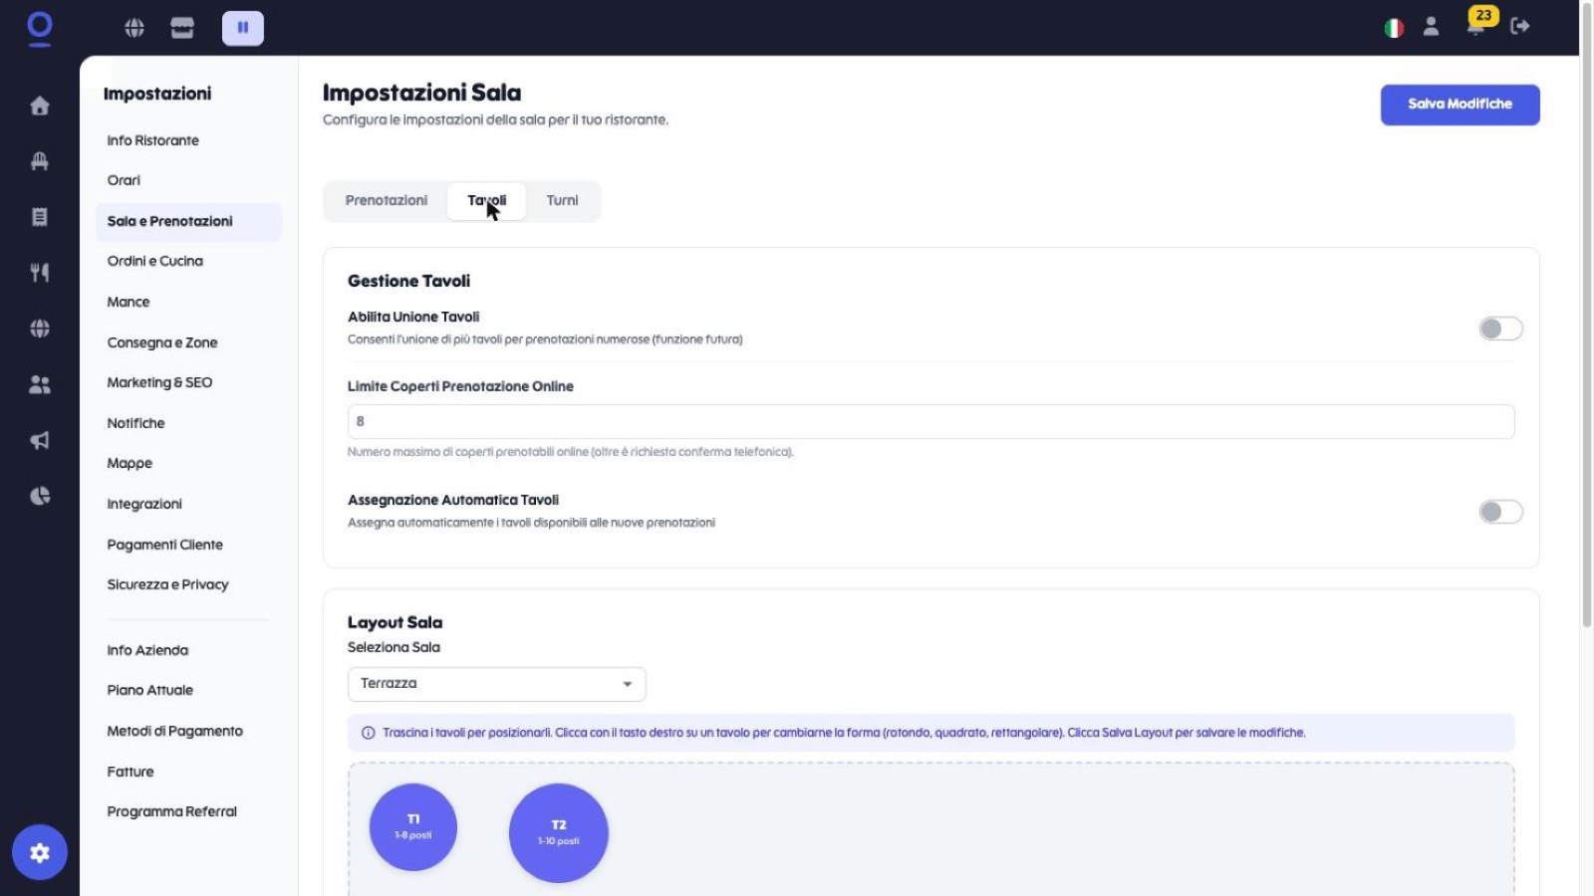
Task: Open the customers people icon in sidebar
Action: click(40, 384)
